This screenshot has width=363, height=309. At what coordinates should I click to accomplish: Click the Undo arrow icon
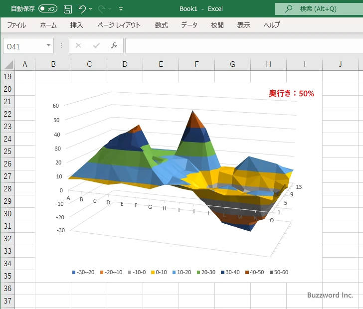point(82,9)
